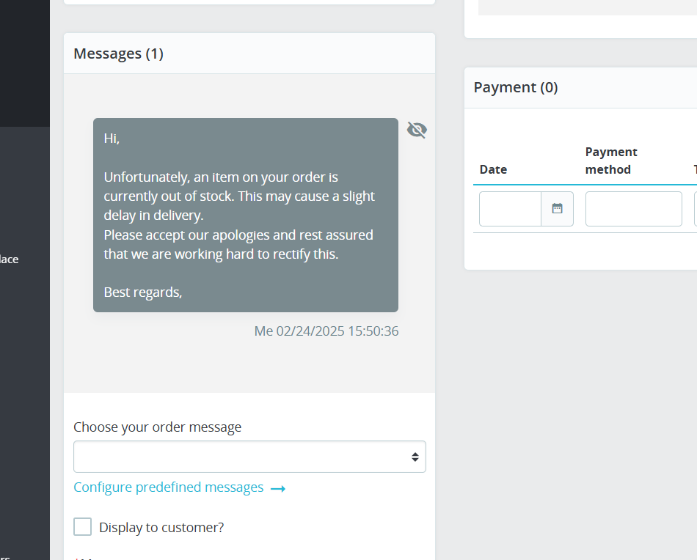Follow the Configure predefined messages link
The image size is (697, 560).
click(169, 487)
